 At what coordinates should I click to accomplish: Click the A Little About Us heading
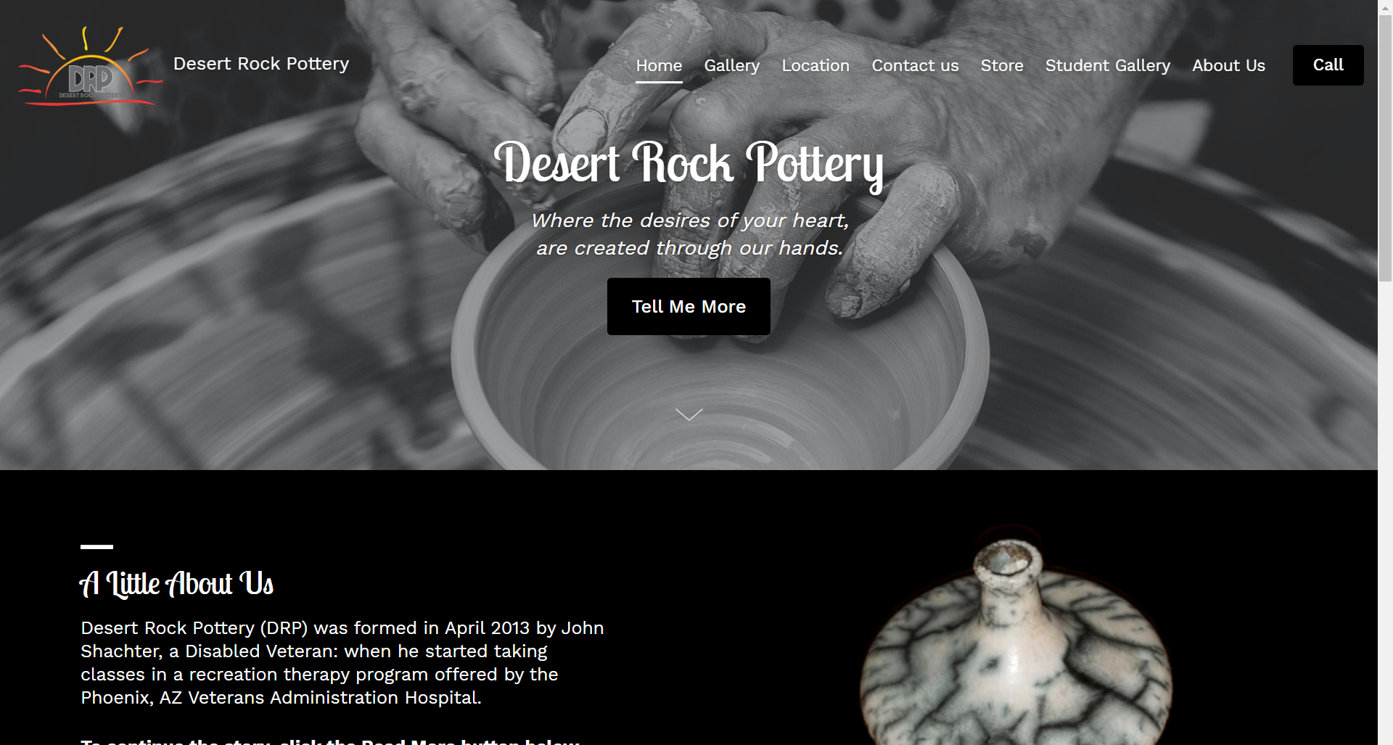click(176, 583)
